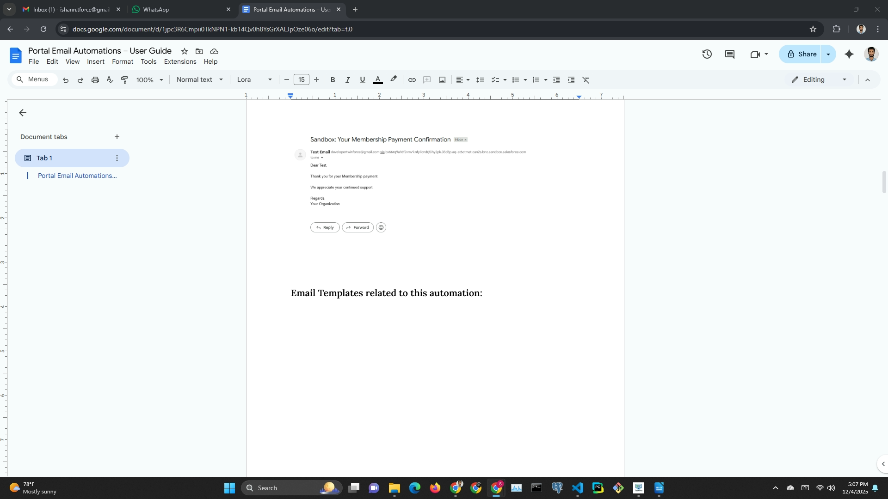
Task: Open the Insert menu
Action: (x=96, y=61)
